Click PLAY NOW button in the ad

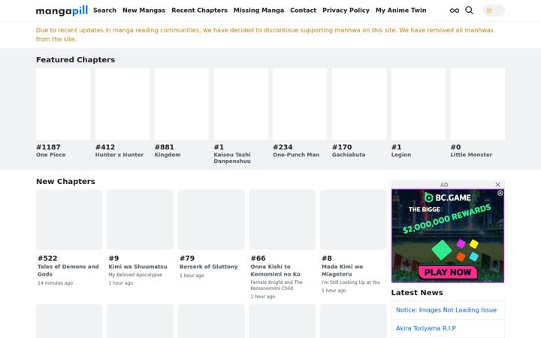[x=448, y=272]
